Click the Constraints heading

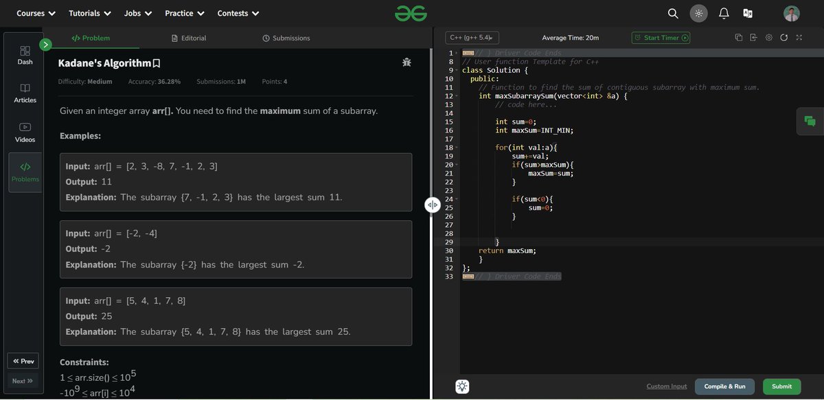click(84, 362)
